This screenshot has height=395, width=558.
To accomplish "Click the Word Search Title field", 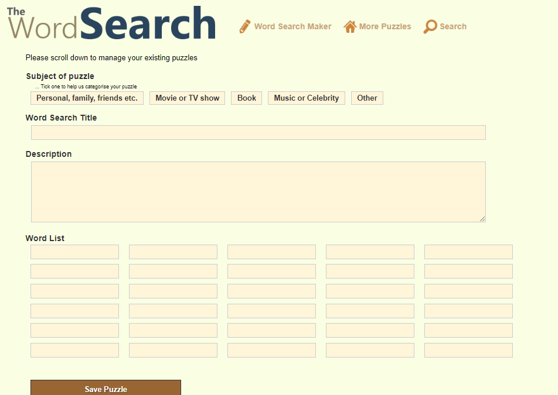I will pyautogui.click(x=258, y=132).
